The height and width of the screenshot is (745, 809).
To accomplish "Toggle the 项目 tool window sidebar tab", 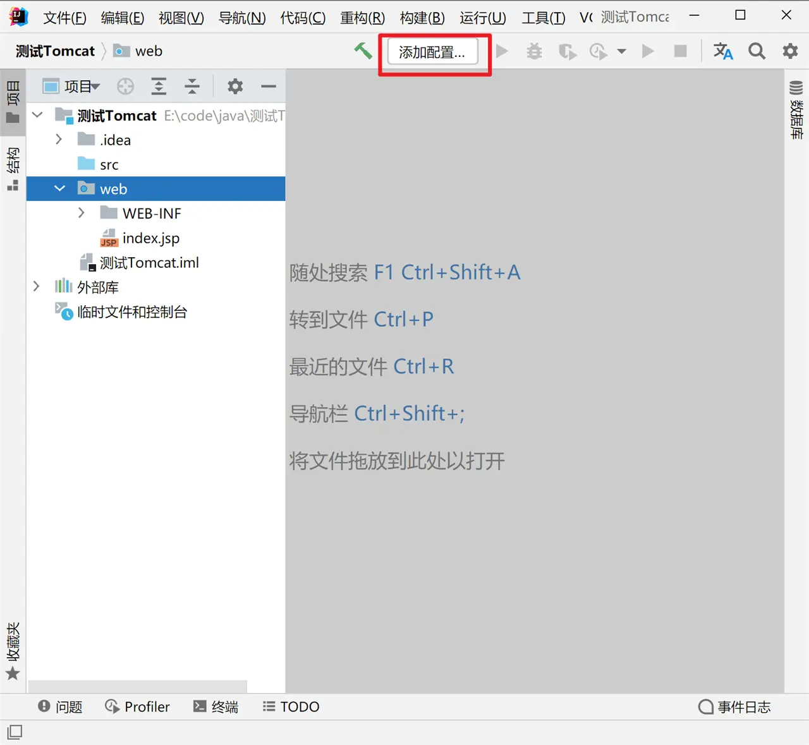I will coord(13,101).
